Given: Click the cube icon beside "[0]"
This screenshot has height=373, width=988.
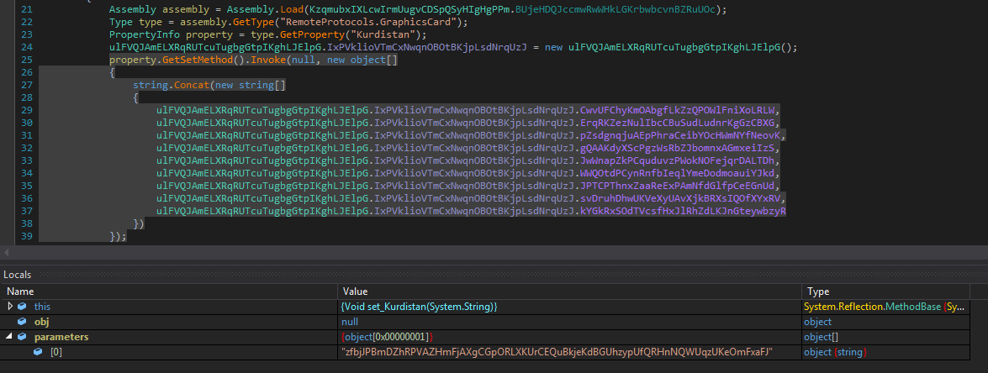Looking at the screenshot, I should (39, 352).
